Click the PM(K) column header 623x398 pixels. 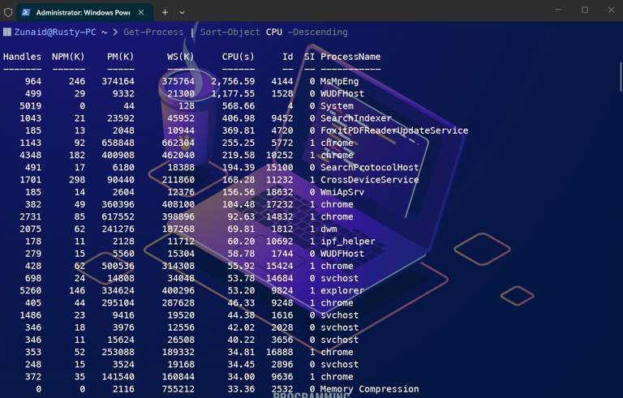coord(120,57)
